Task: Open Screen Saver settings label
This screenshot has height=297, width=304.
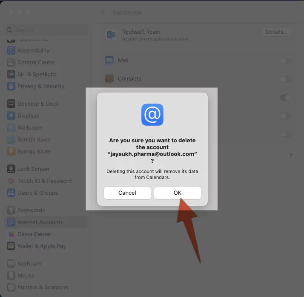Action: [x=34, y=140]
